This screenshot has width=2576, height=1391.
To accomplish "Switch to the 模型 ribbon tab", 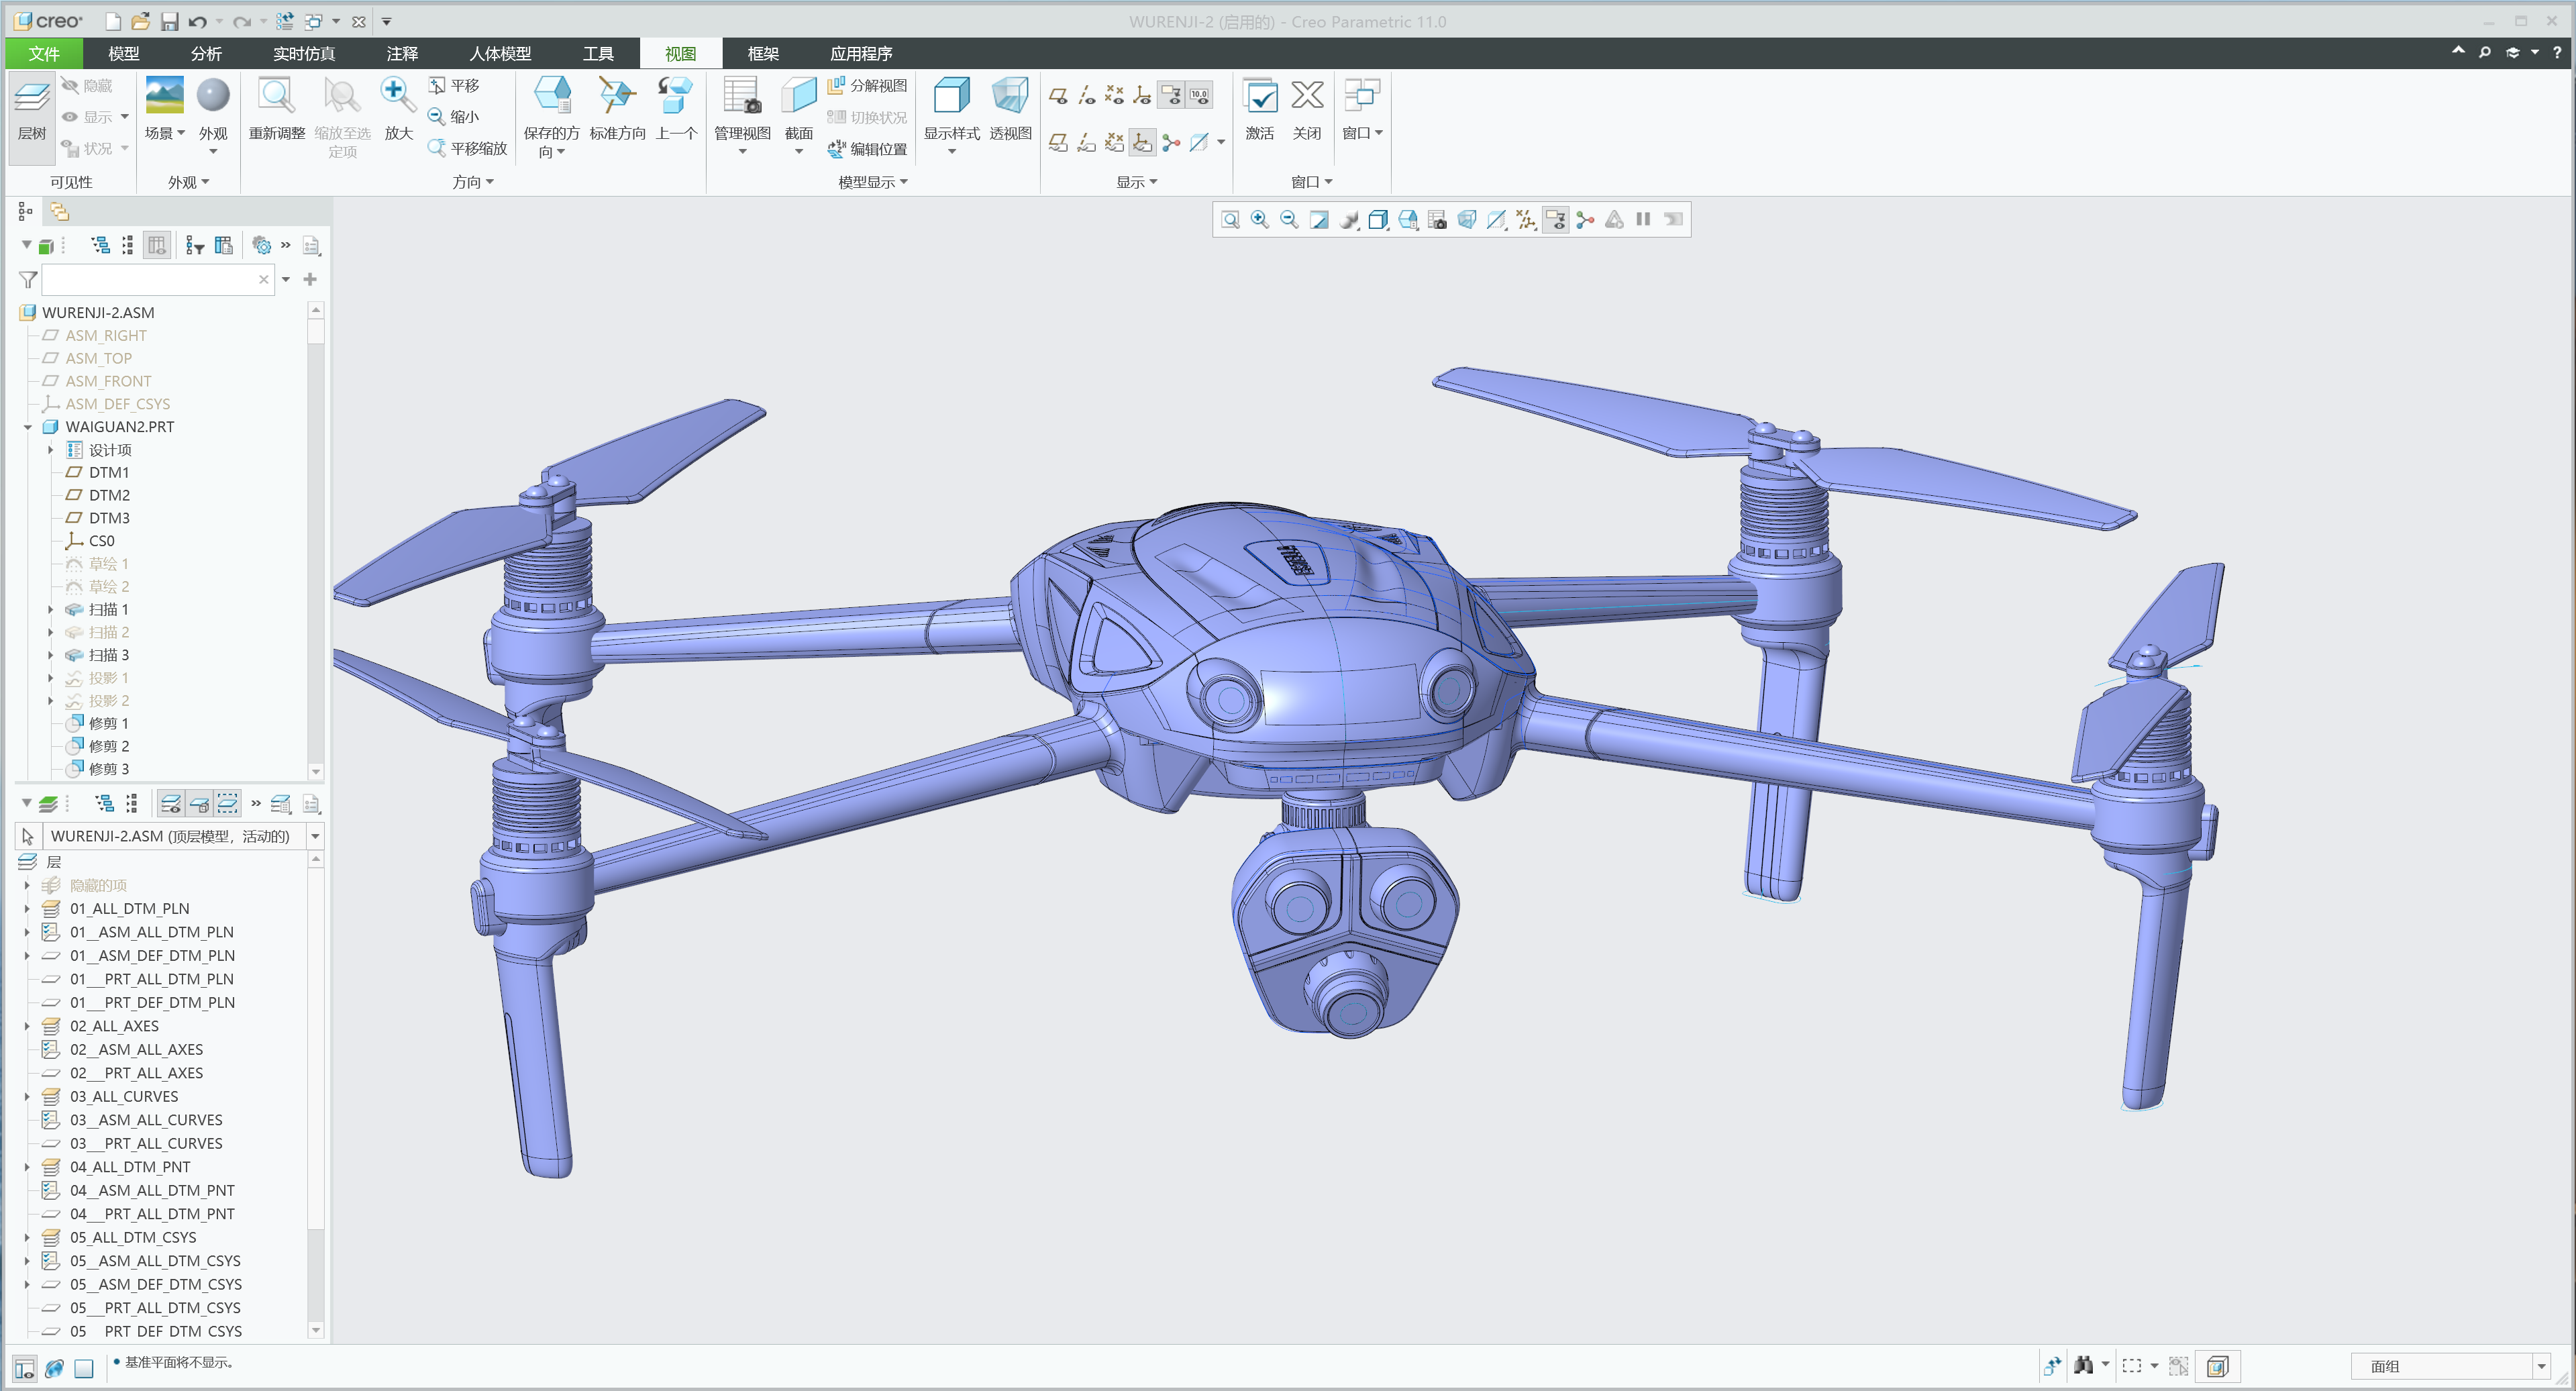I will (x=124, y=53).
